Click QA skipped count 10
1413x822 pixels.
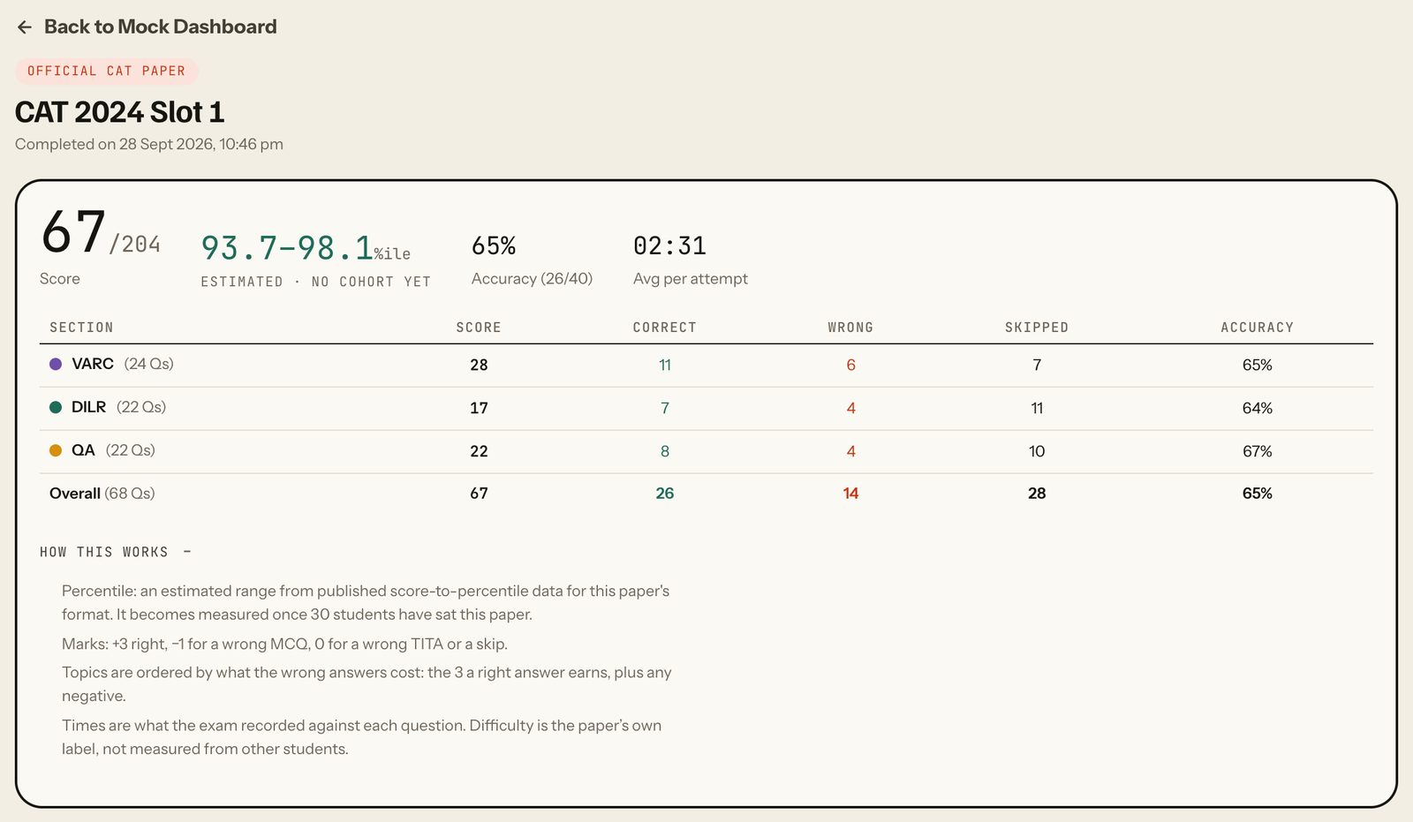pos(1037,451)
